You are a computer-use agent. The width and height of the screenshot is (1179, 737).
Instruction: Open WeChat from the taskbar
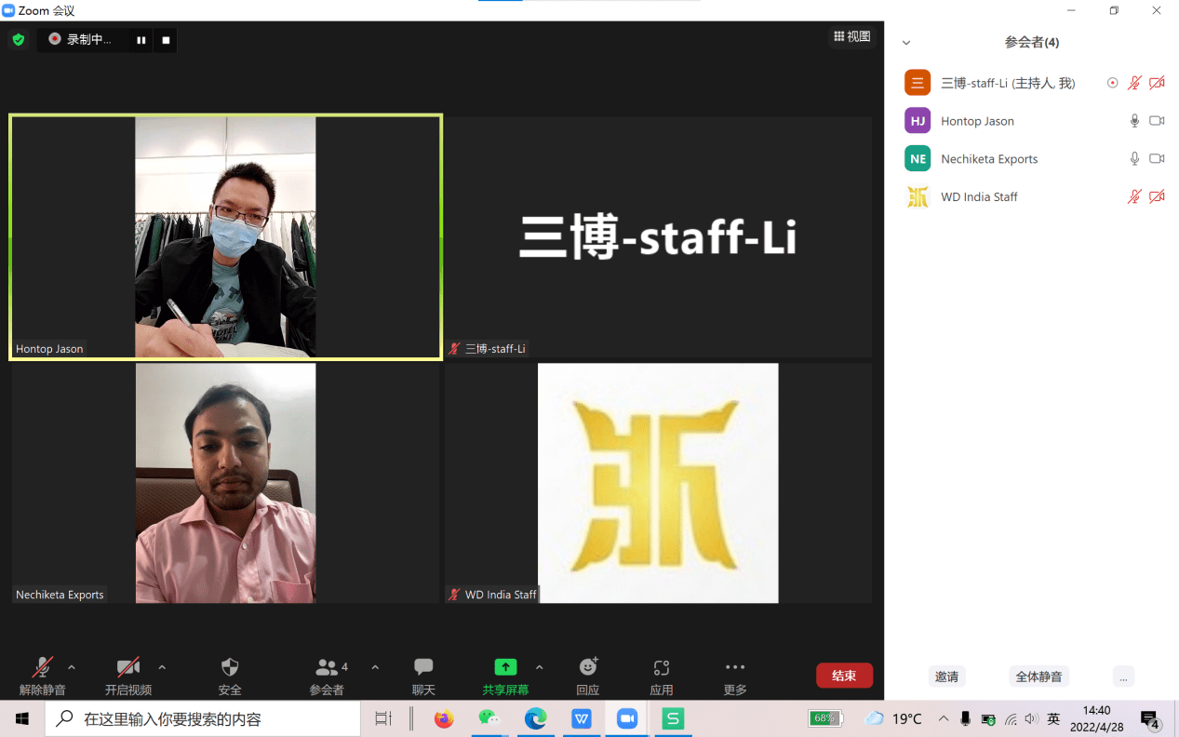pyautogui.click(x=489, y=718)
